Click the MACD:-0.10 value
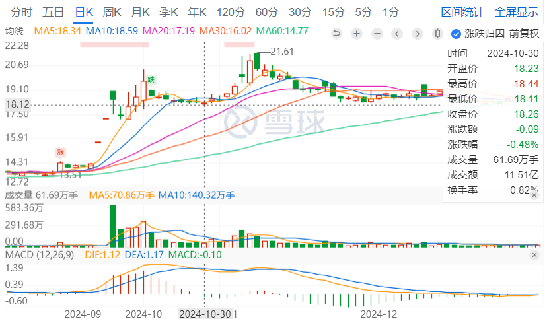The image size is (549, 319). click(195, 254)
